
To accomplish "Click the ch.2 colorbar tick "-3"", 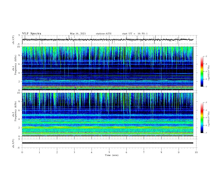I will (x=206, y=103).
